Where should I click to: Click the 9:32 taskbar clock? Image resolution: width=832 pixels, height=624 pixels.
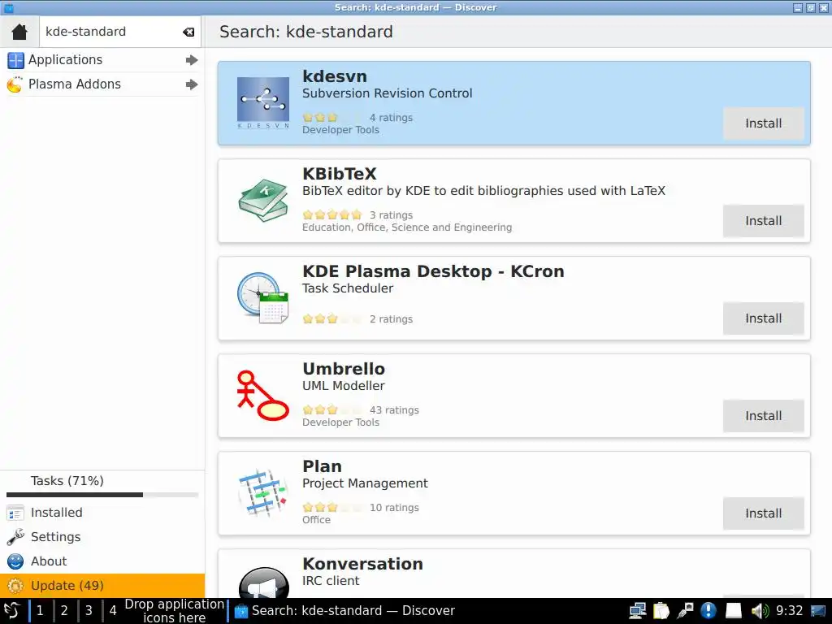tap(790, 611)
